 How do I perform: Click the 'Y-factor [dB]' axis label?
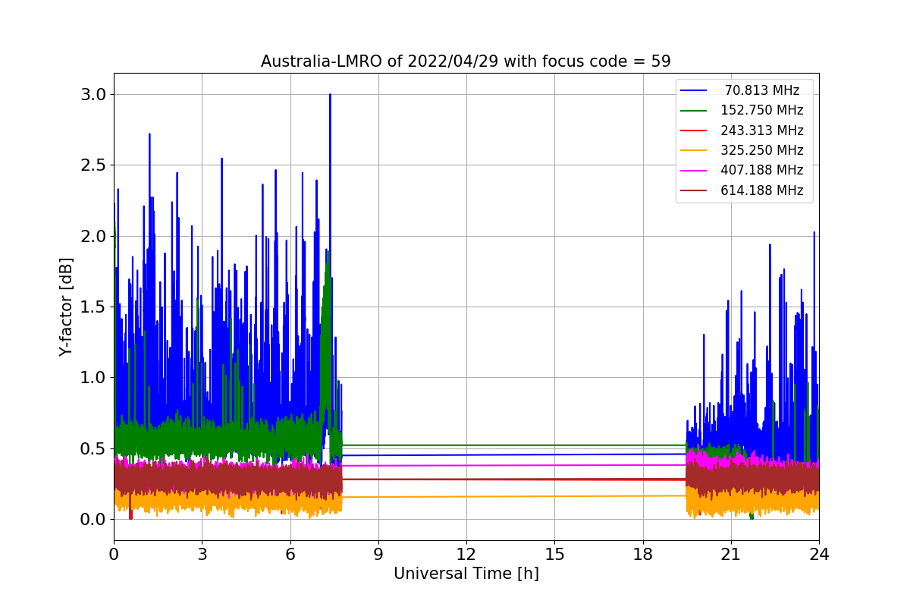(67, 307)
